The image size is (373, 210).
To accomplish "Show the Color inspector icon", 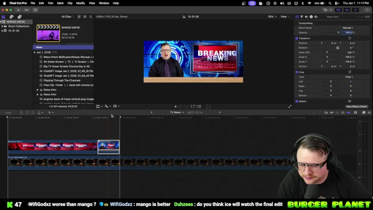I will click(302, 17).
